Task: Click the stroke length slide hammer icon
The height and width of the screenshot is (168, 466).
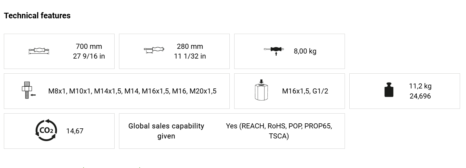Action: coord(154,50)
